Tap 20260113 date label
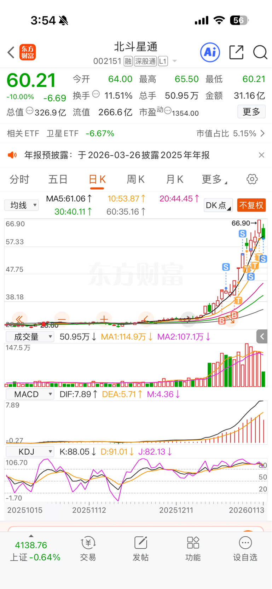The width and height of the screenshot is (272, 589). click(247, 510)
